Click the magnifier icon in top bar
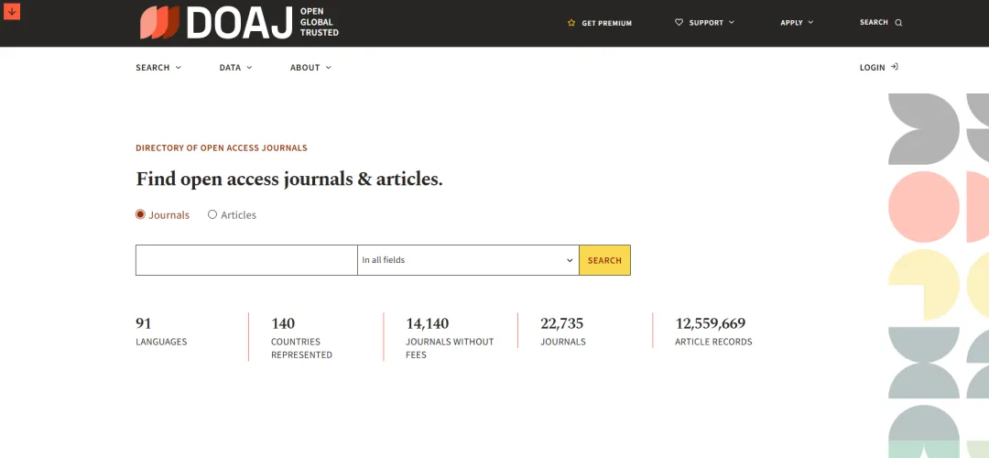The height and width of the screenshot is (458, 989). (x=899, y=23)
